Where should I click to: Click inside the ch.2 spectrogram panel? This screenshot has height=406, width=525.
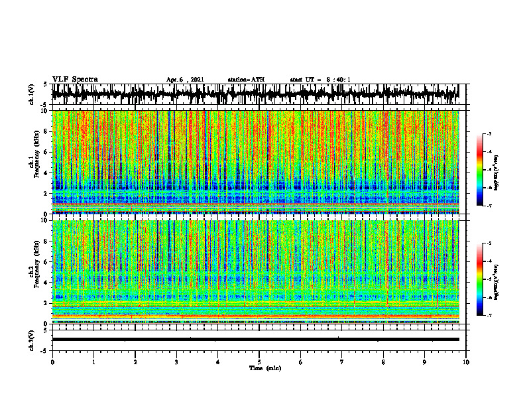256,272
